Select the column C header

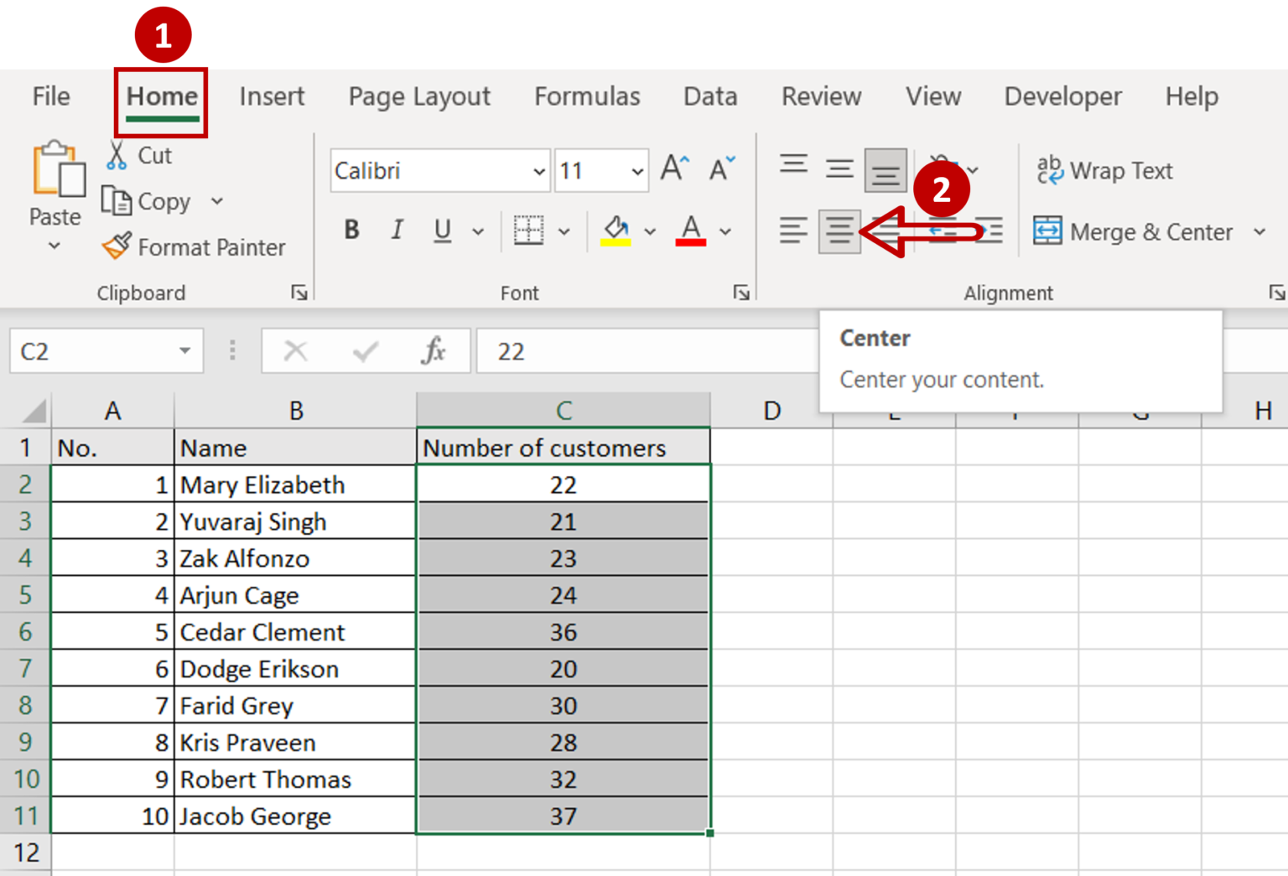[x=563, y=411]
